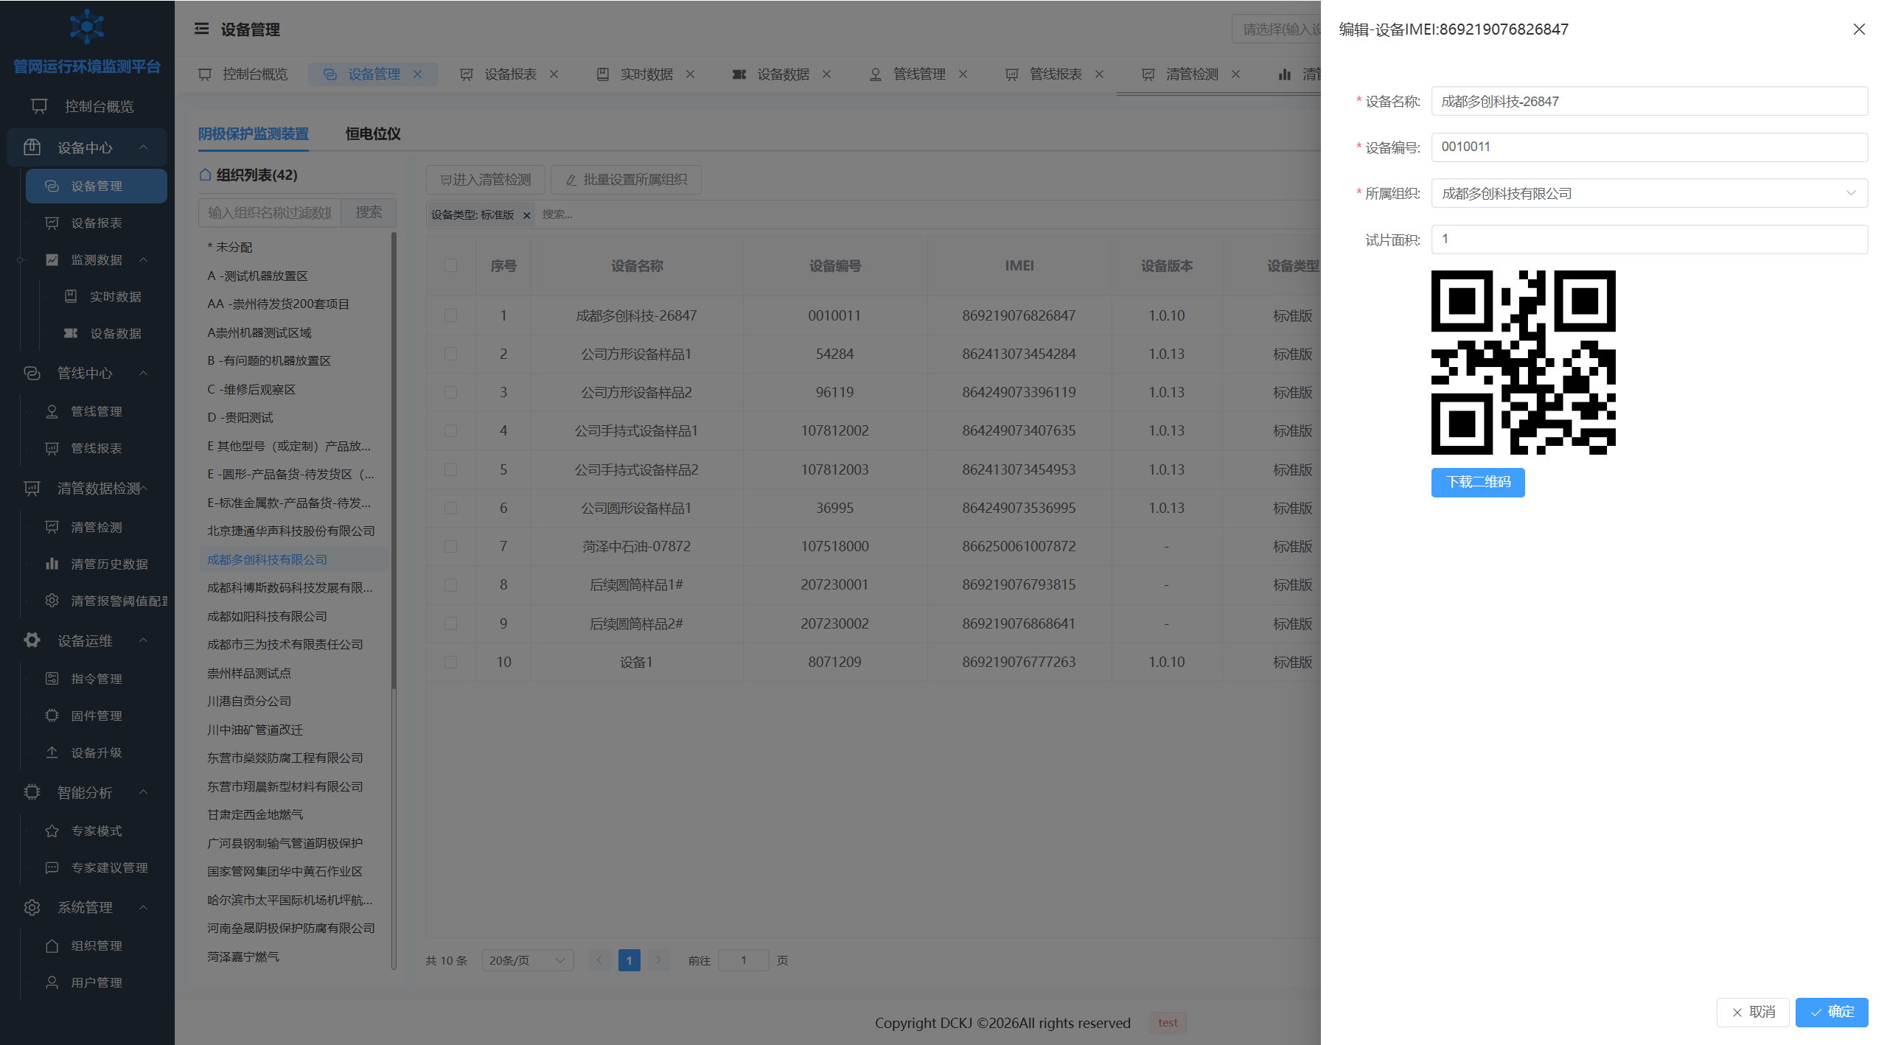Viewport: 1887px width, 1045px height.
Task: Click the 设备中心 sidebar icon
Action: 32,147
